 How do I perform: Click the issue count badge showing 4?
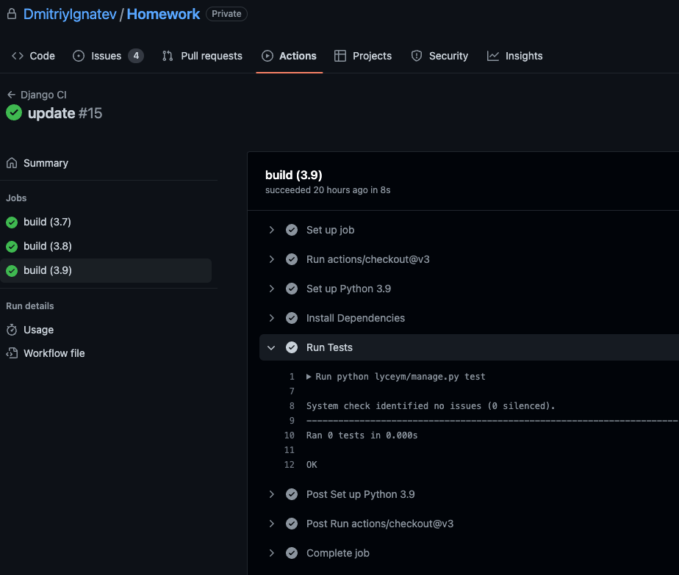[136, 55]
